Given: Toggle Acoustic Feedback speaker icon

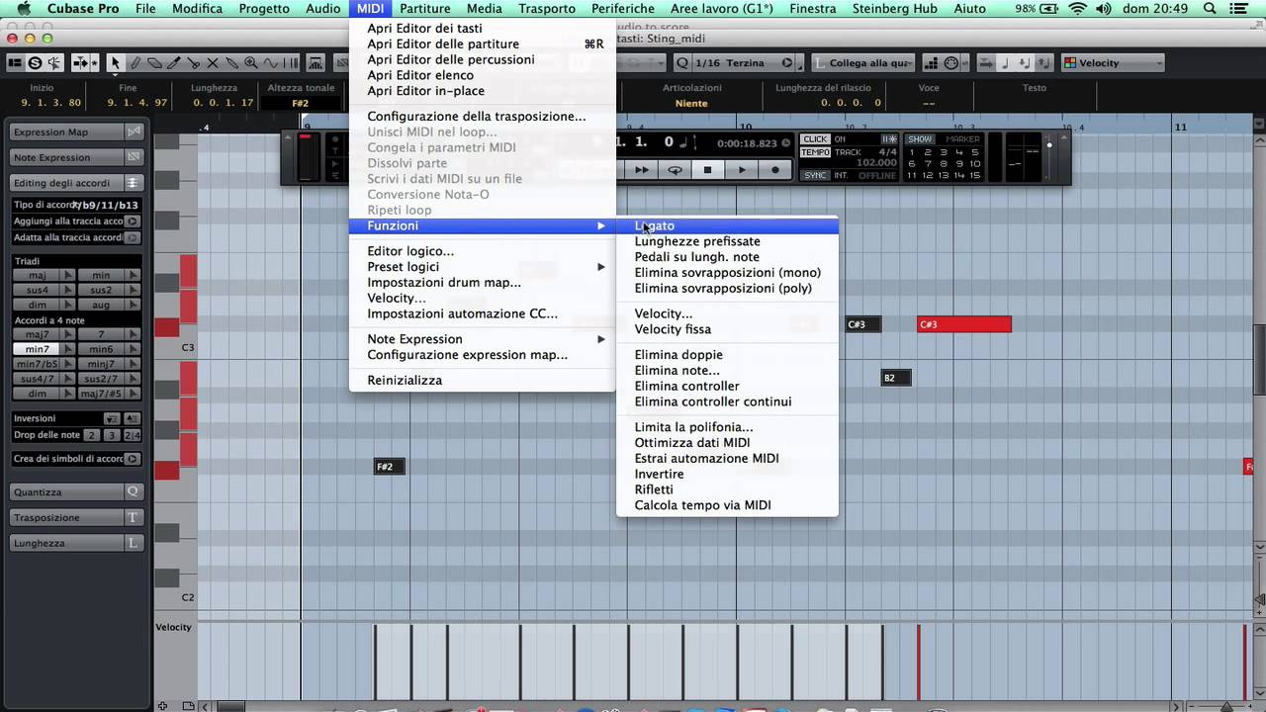Looking at the screenshot, I should point(54,63).
